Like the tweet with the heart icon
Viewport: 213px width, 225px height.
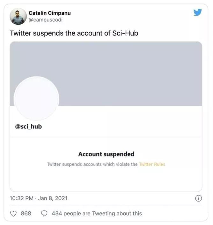pos(14,213)
